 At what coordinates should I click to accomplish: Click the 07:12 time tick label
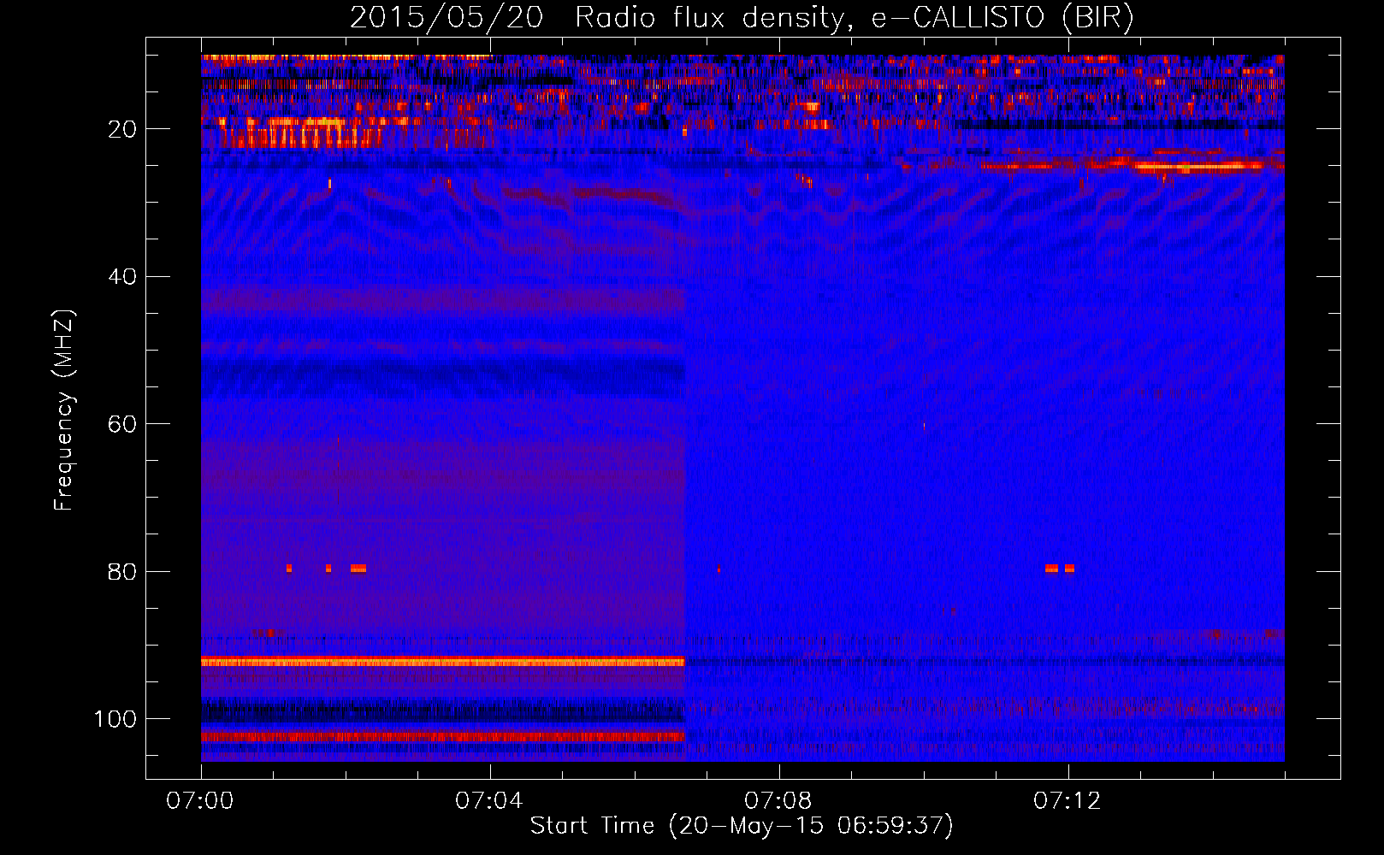(x=1068, y=801)
